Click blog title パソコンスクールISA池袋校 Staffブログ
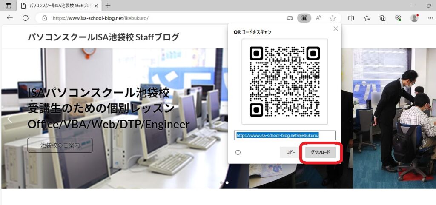The image size is (436, 205). (x=103, y=37)
